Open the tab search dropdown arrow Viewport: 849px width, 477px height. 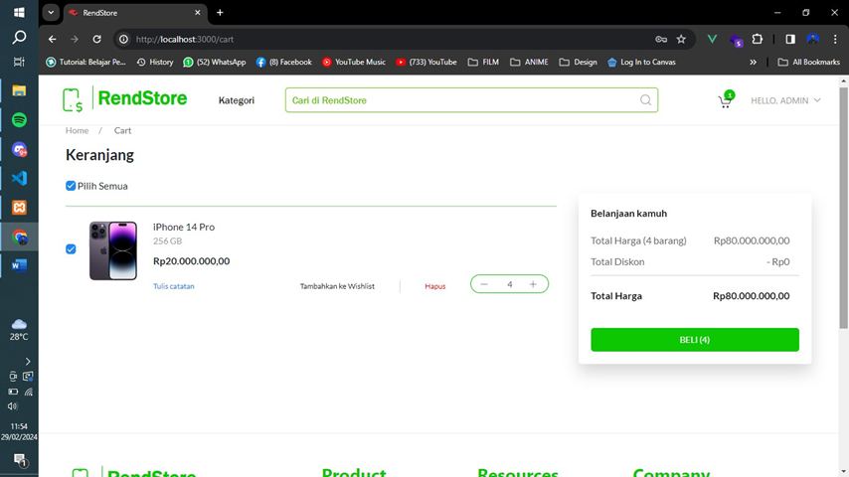pyautogui.click(x=51, y=13)
